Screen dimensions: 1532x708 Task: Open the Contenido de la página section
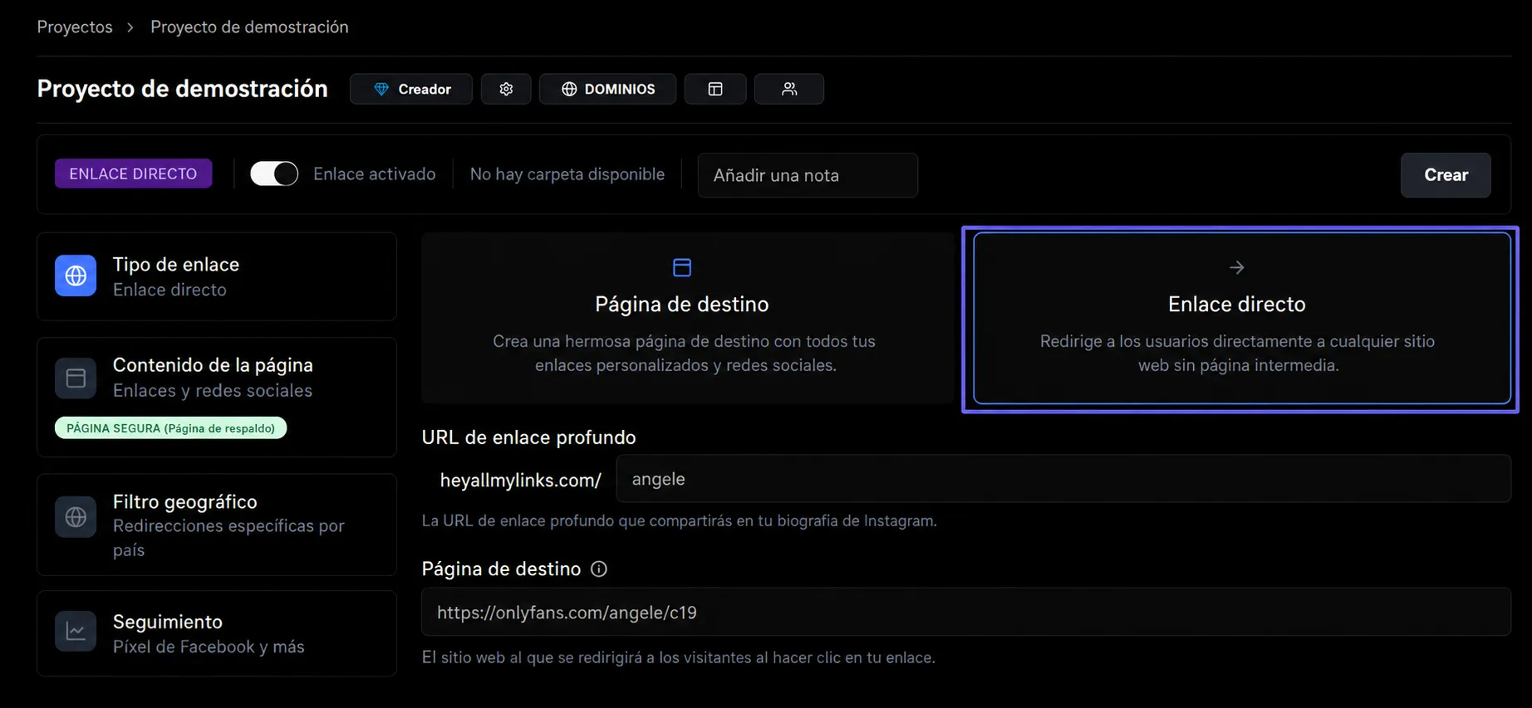click(x=217, y=397)
